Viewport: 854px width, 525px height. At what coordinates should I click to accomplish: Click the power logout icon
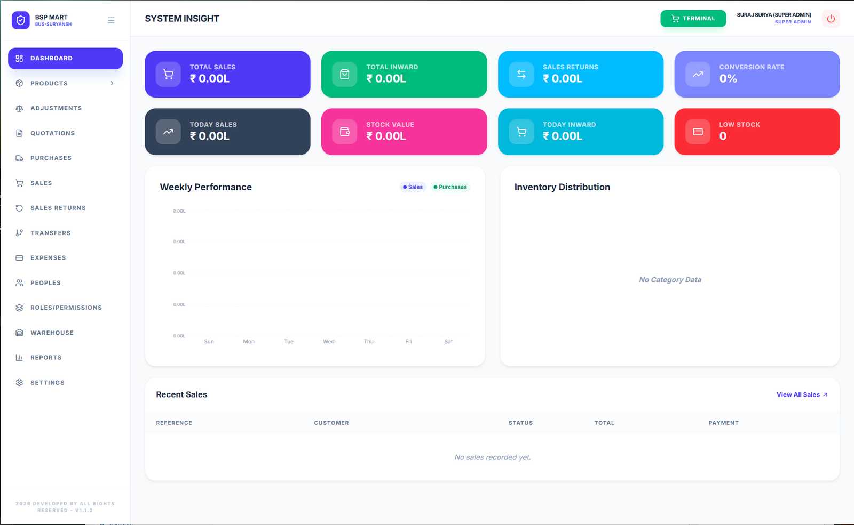point(831,19)
